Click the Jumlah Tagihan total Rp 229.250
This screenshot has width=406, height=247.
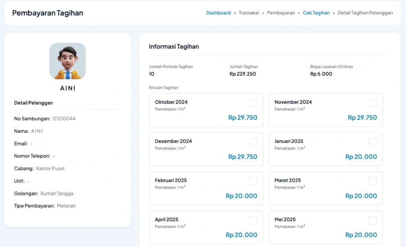coord(243,74)
